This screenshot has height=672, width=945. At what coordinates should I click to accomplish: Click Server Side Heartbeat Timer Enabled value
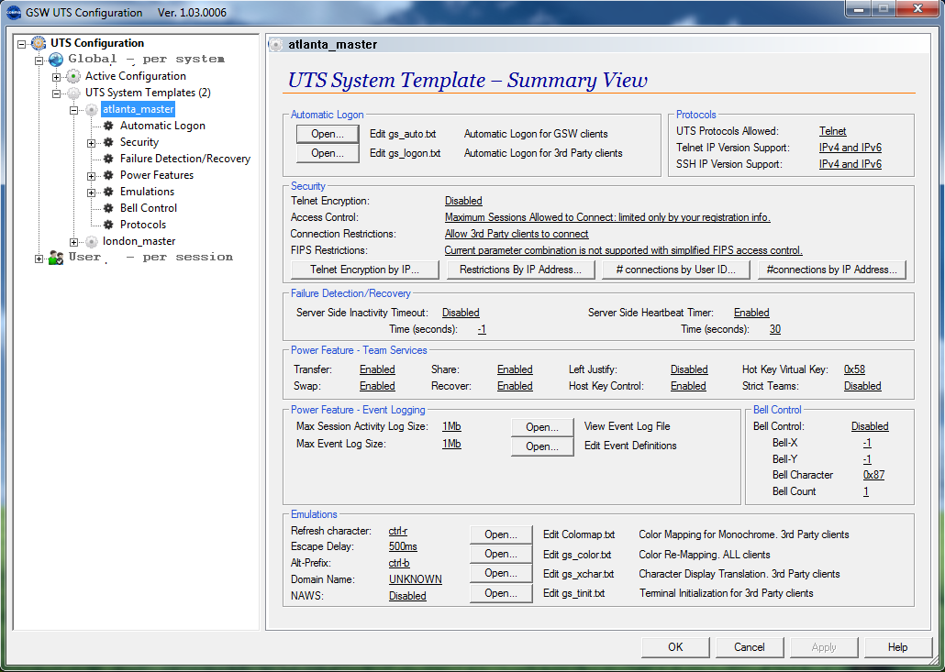coord(750,313)
